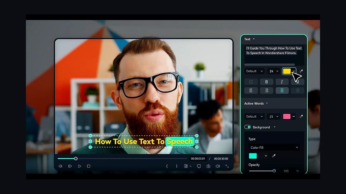Click the yellow text color swatch

tap(287, 71)
